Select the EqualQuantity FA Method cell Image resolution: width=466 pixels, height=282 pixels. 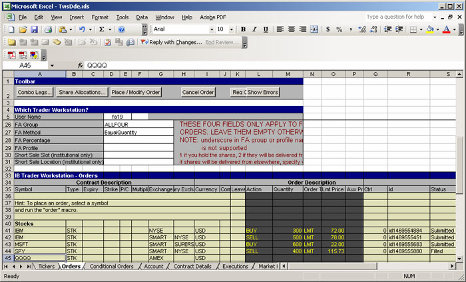point(138,133)
